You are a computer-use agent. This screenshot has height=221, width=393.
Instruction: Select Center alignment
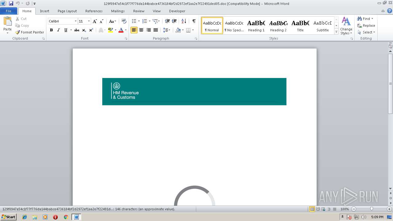141,30
